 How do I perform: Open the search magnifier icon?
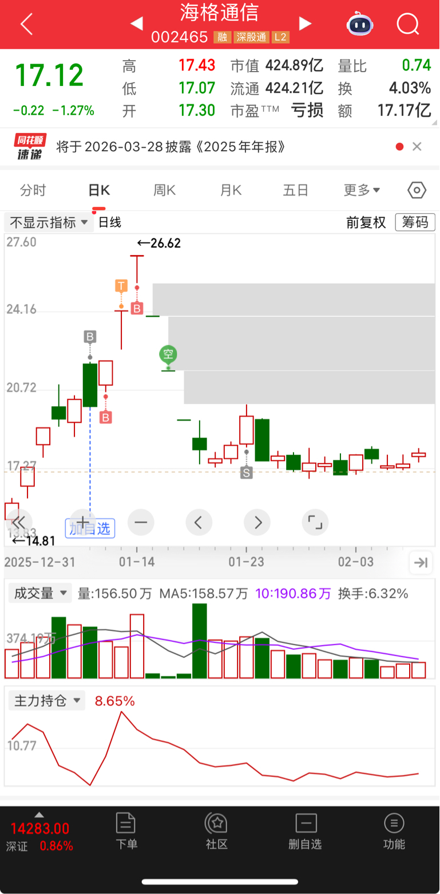[x=408, y=24]
